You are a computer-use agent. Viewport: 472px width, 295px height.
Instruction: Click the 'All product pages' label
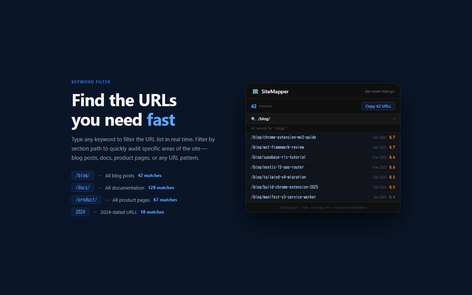[131, 200]
